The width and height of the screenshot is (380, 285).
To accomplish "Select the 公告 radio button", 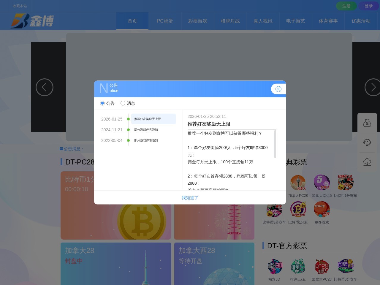I will coord(102,103).
